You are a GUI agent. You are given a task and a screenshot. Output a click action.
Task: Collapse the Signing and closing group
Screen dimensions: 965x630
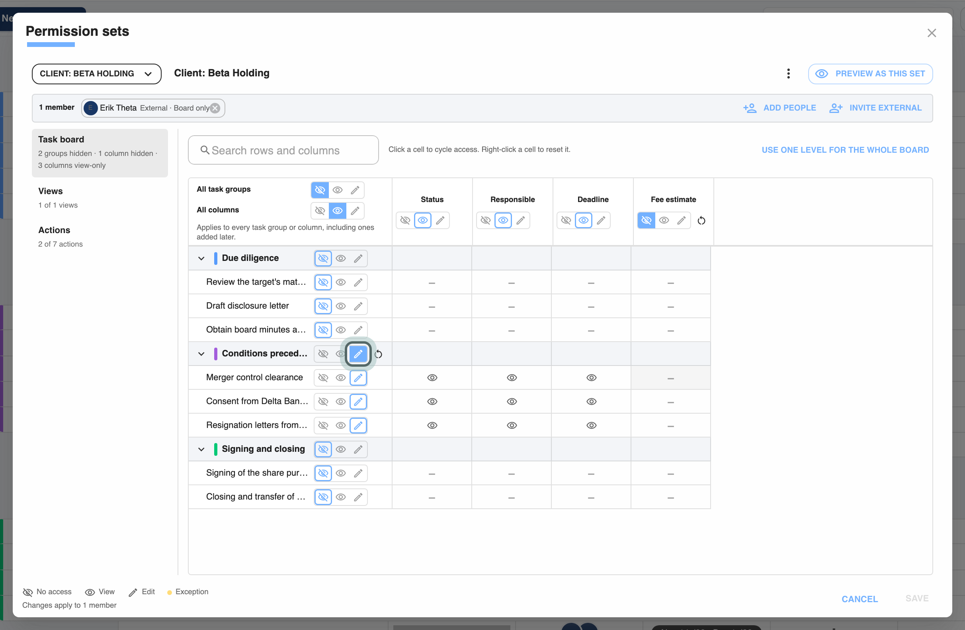coord(201,449)
